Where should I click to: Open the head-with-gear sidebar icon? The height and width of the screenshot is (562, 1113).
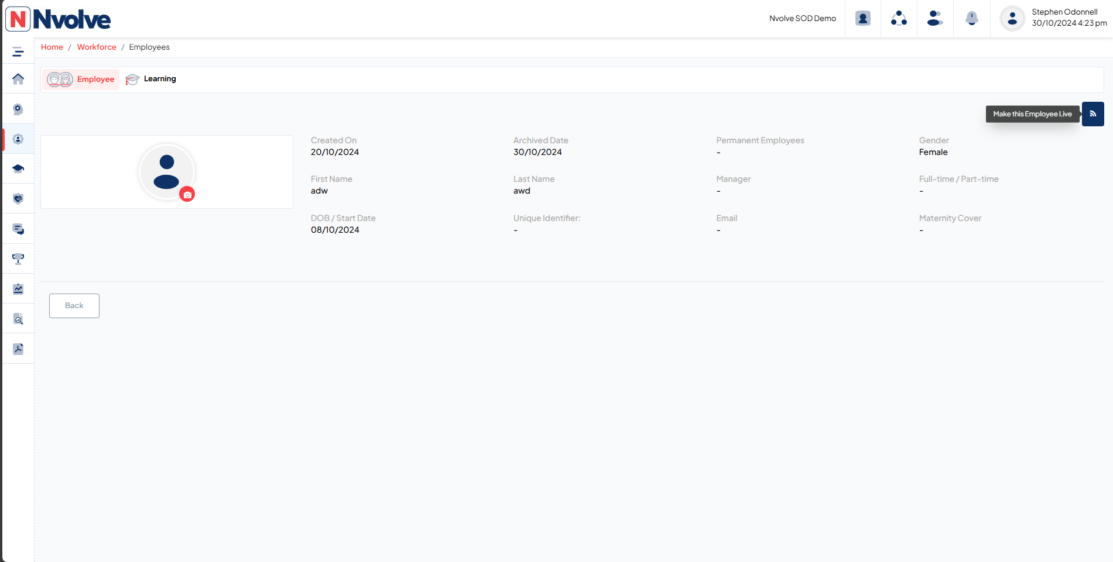(x=18, y=109)
